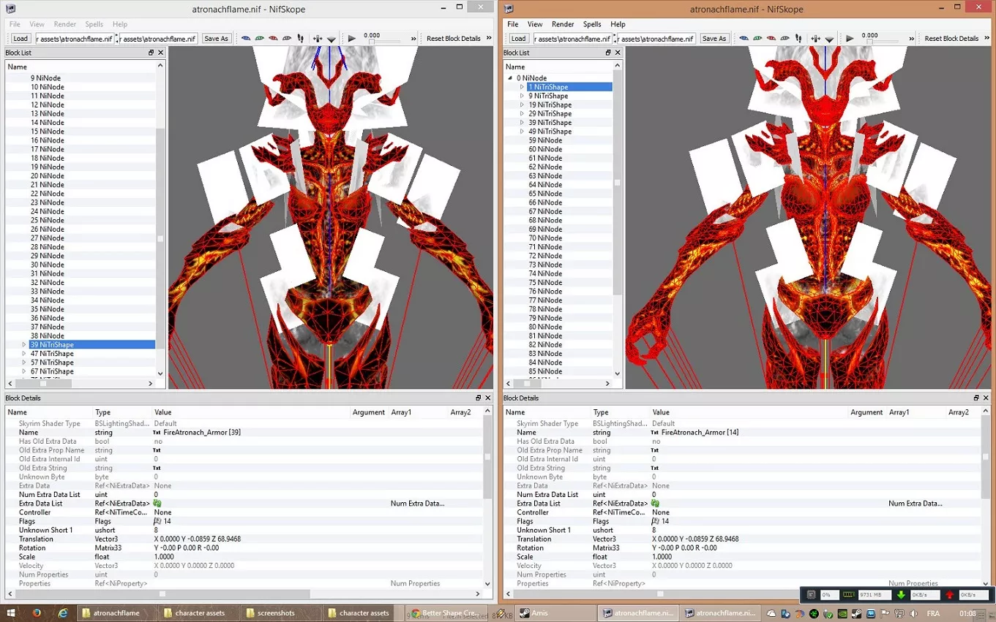Screen dimensions: 996x622
Task: Click the Save As button in right window
Action: point(714,39)
